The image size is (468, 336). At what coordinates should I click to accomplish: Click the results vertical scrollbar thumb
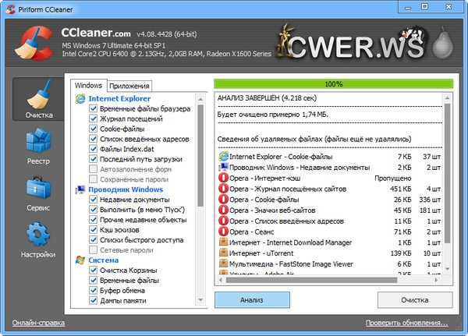click(447, 173)
